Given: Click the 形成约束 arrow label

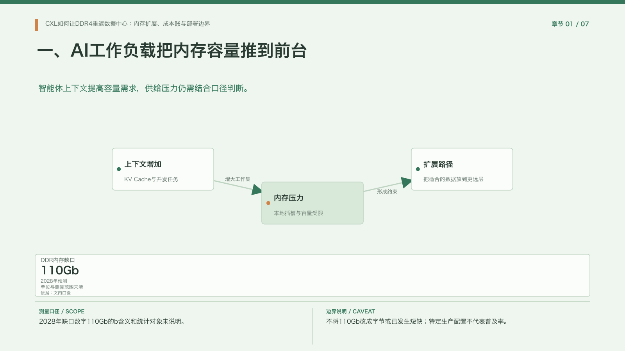Looking at the screenshot, I should click(x=387, y=191).
